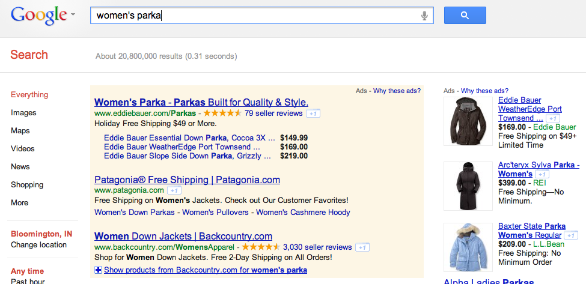Click Any time filter heading

[x=27, y=271]
